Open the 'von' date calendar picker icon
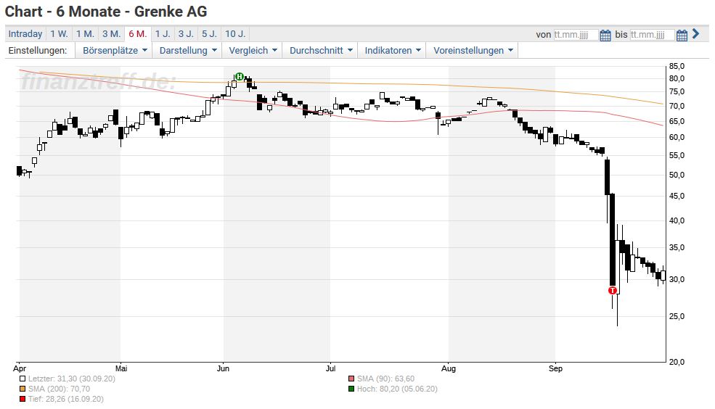 click(x=605, y=35)
